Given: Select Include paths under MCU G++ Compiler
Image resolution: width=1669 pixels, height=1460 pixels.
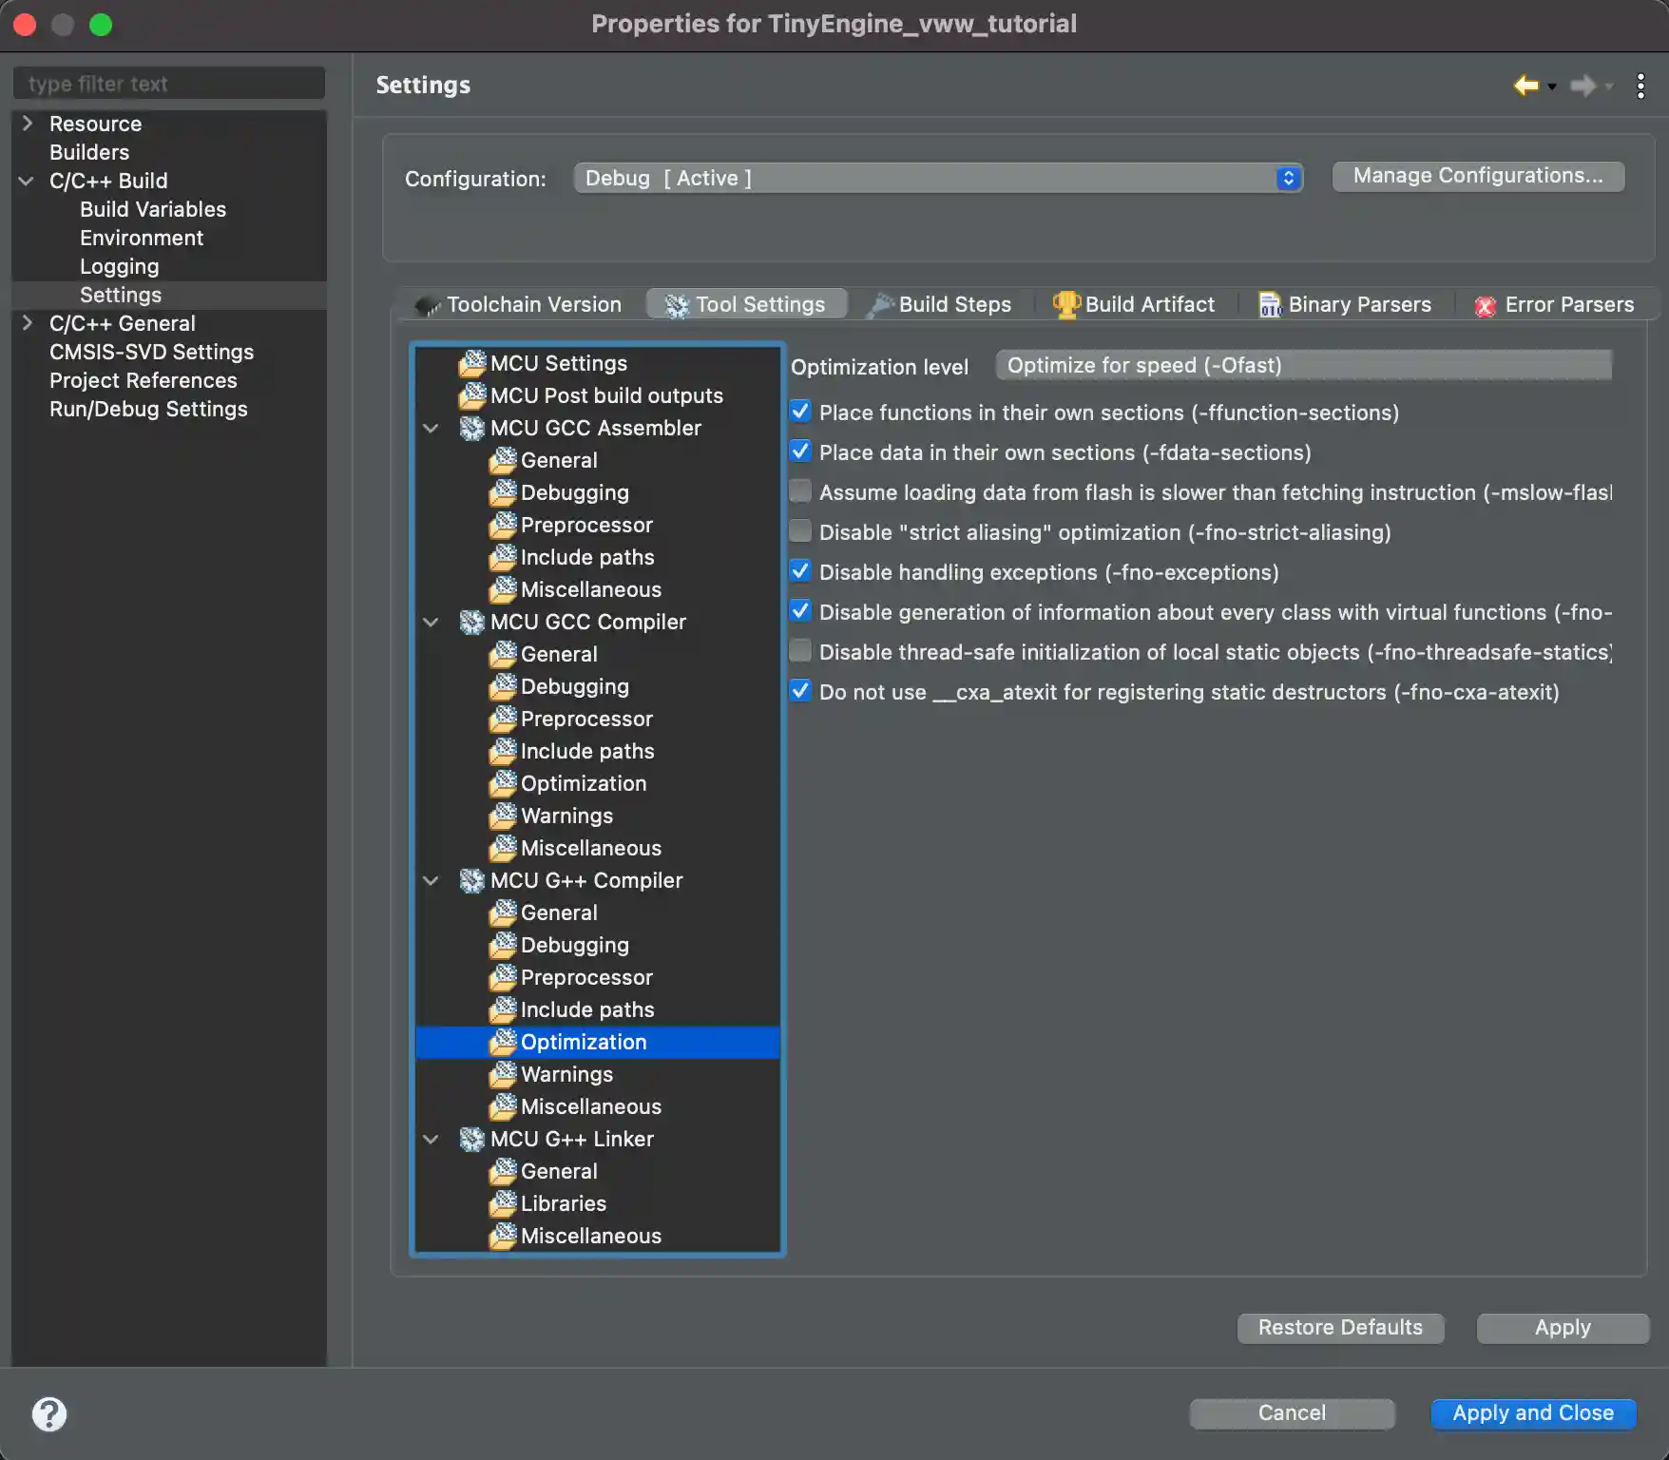Looking at the screenshot, I should click(586, 1009).
